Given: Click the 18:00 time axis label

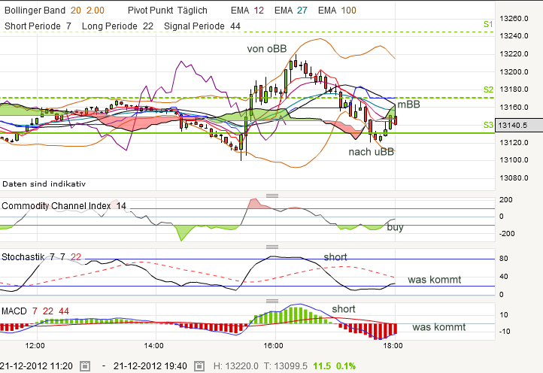Looking at the screenshot, I should [393, 346].
